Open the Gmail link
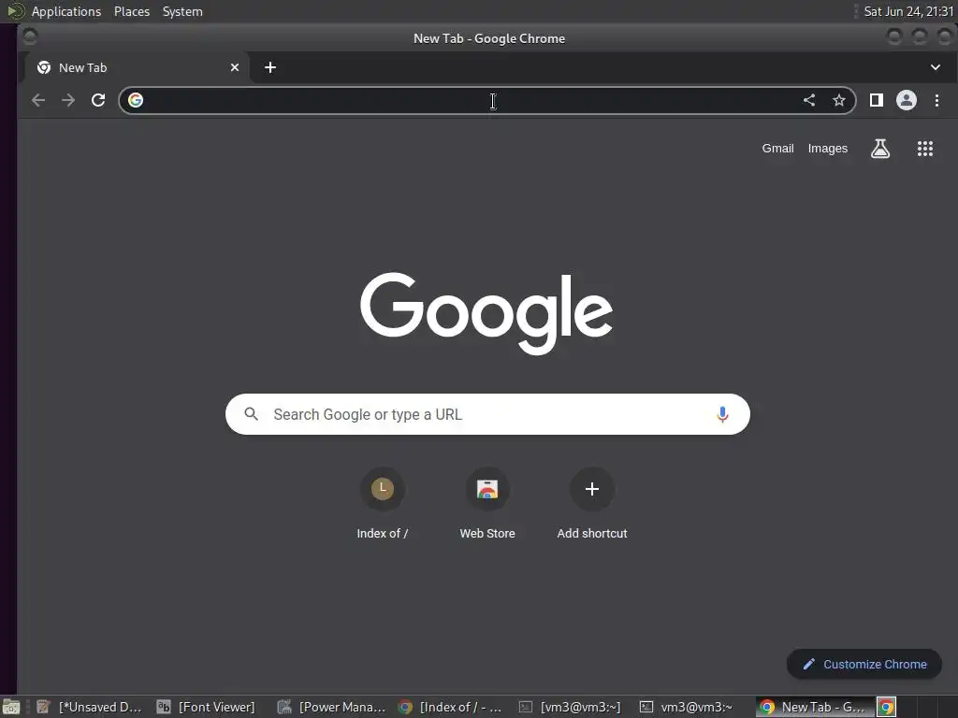This screenshot has height=718, width=958. pyautogui.click(x=777, y=149)
